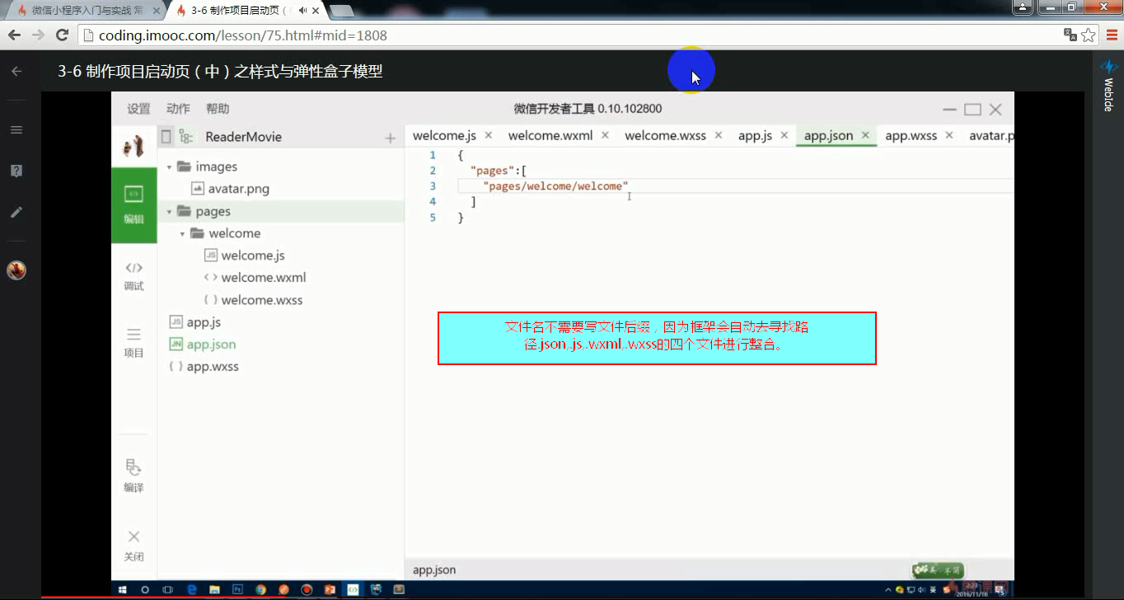This screenshot has height=600, width=1124.
Task: Go back with the browser back arrow
Action: (x=14, y=35)
